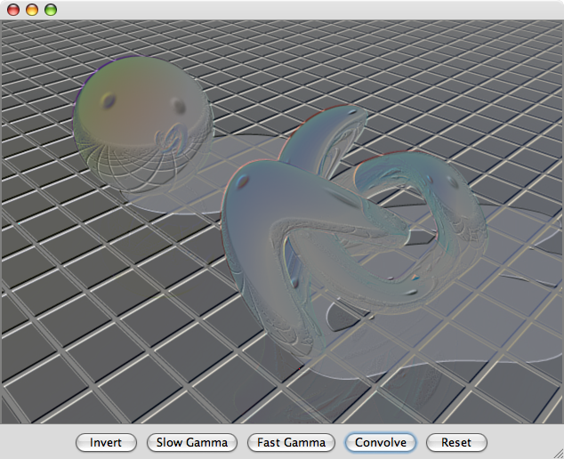Image resolution: width=564 pixels, height=459 pixels.
Task: Run the Convolve filter
Action: 380,442
